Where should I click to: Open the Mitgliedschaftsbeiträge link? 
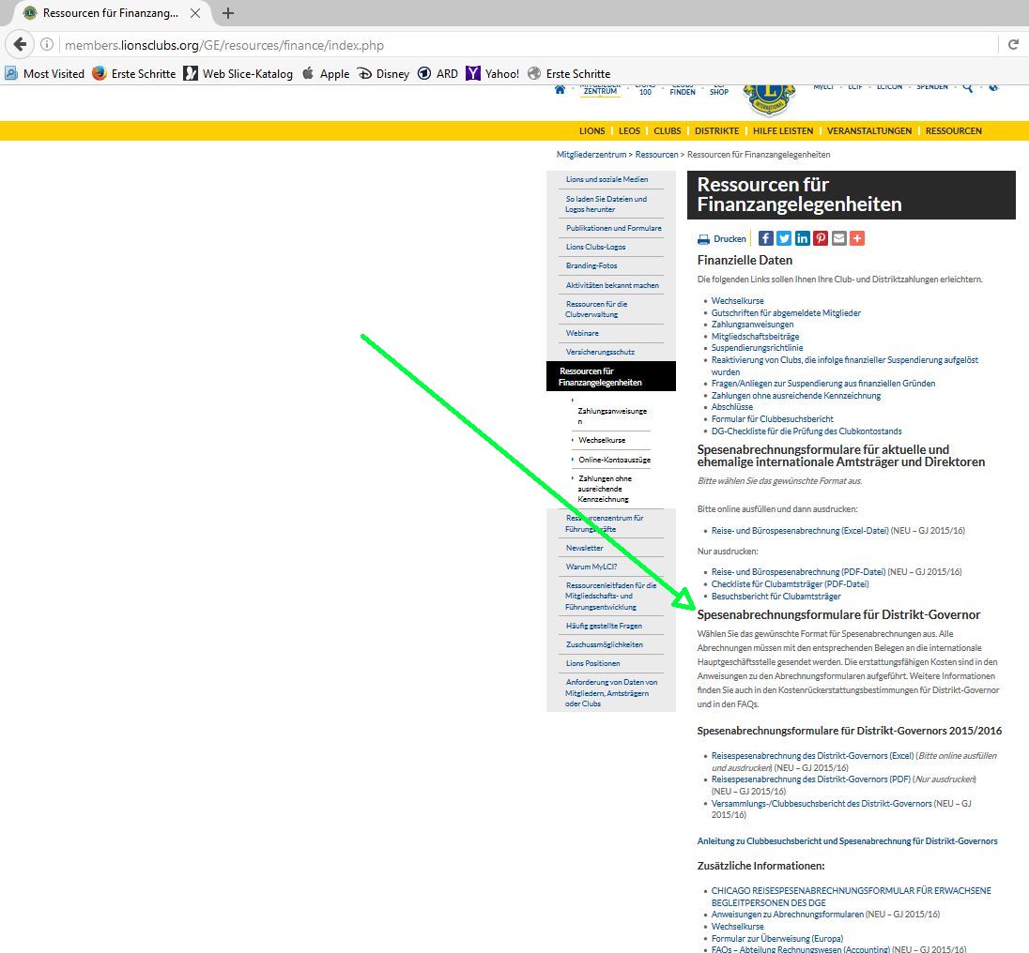point(755,337)
